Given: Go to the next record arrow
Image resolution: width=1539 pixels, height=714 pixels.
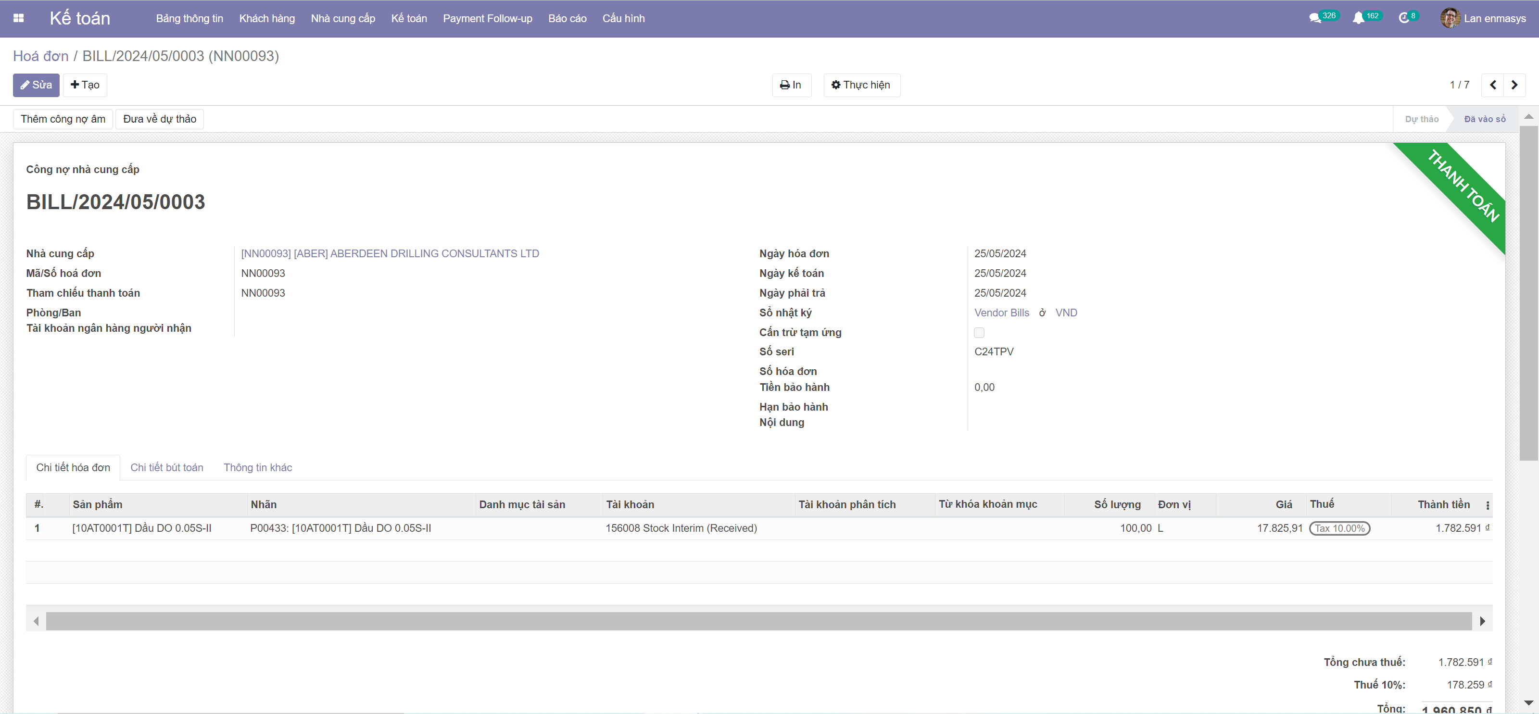Looking at the screenshot, I should [1514, 85].
